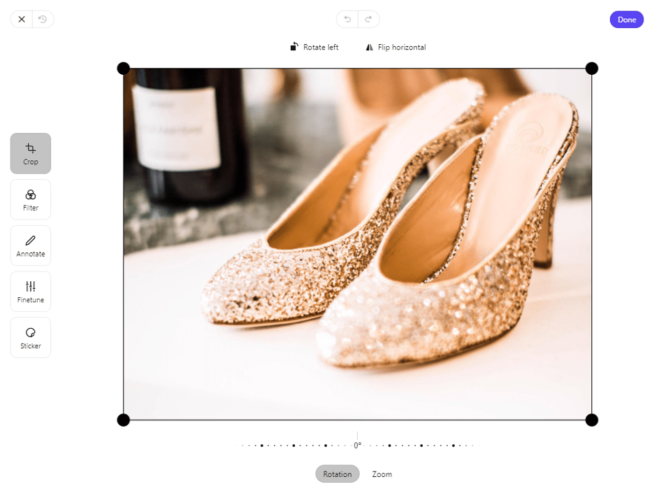Screen dimensions: 654x491
Task: Click the bottom-left crop handle
Action: [124, 420]
